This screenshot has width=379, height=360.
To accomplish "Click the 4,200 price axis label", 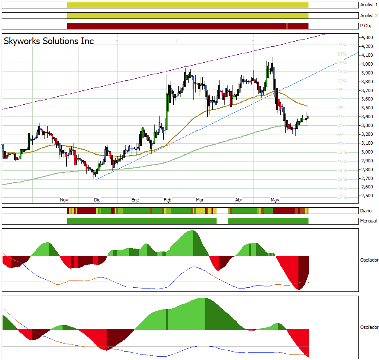I will 367,46.
